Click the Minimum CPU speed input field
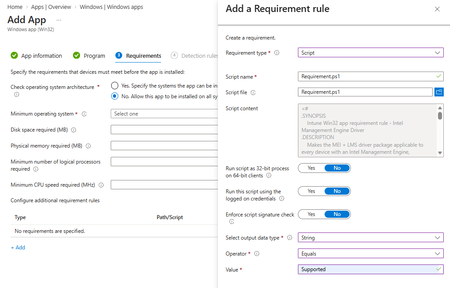This screenshot has width=450, height=288. 164,184
